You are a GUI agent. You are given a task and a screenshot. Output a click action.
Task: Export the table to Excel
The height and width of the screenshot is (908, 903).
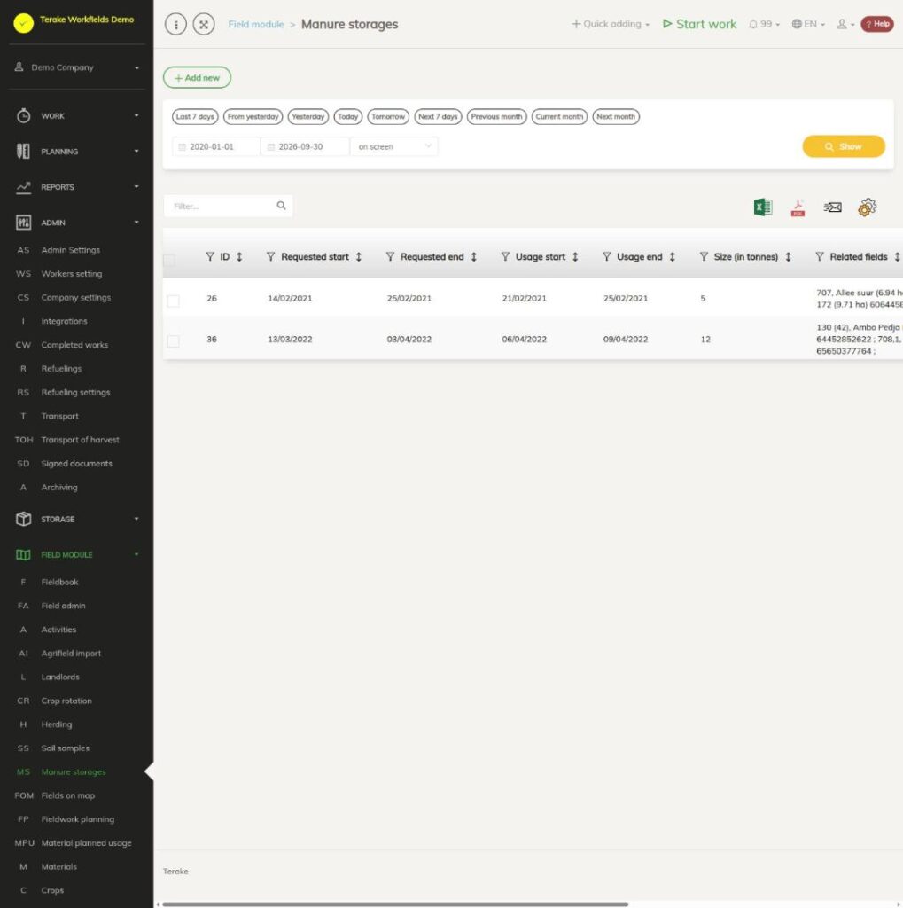click(x=762, y=207)
